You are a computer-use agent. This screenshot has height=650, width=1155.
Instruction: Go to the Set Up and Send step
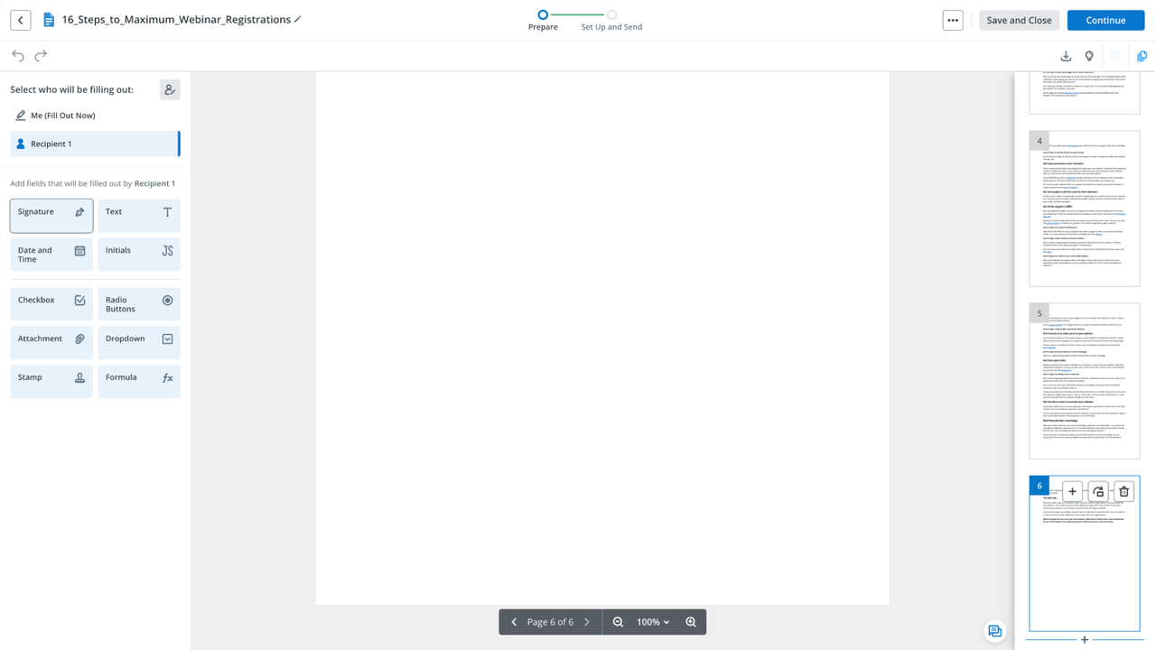tap(611, 20)
